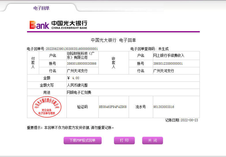Click the amount in words 人民币肆元整

tap(77, 85)
